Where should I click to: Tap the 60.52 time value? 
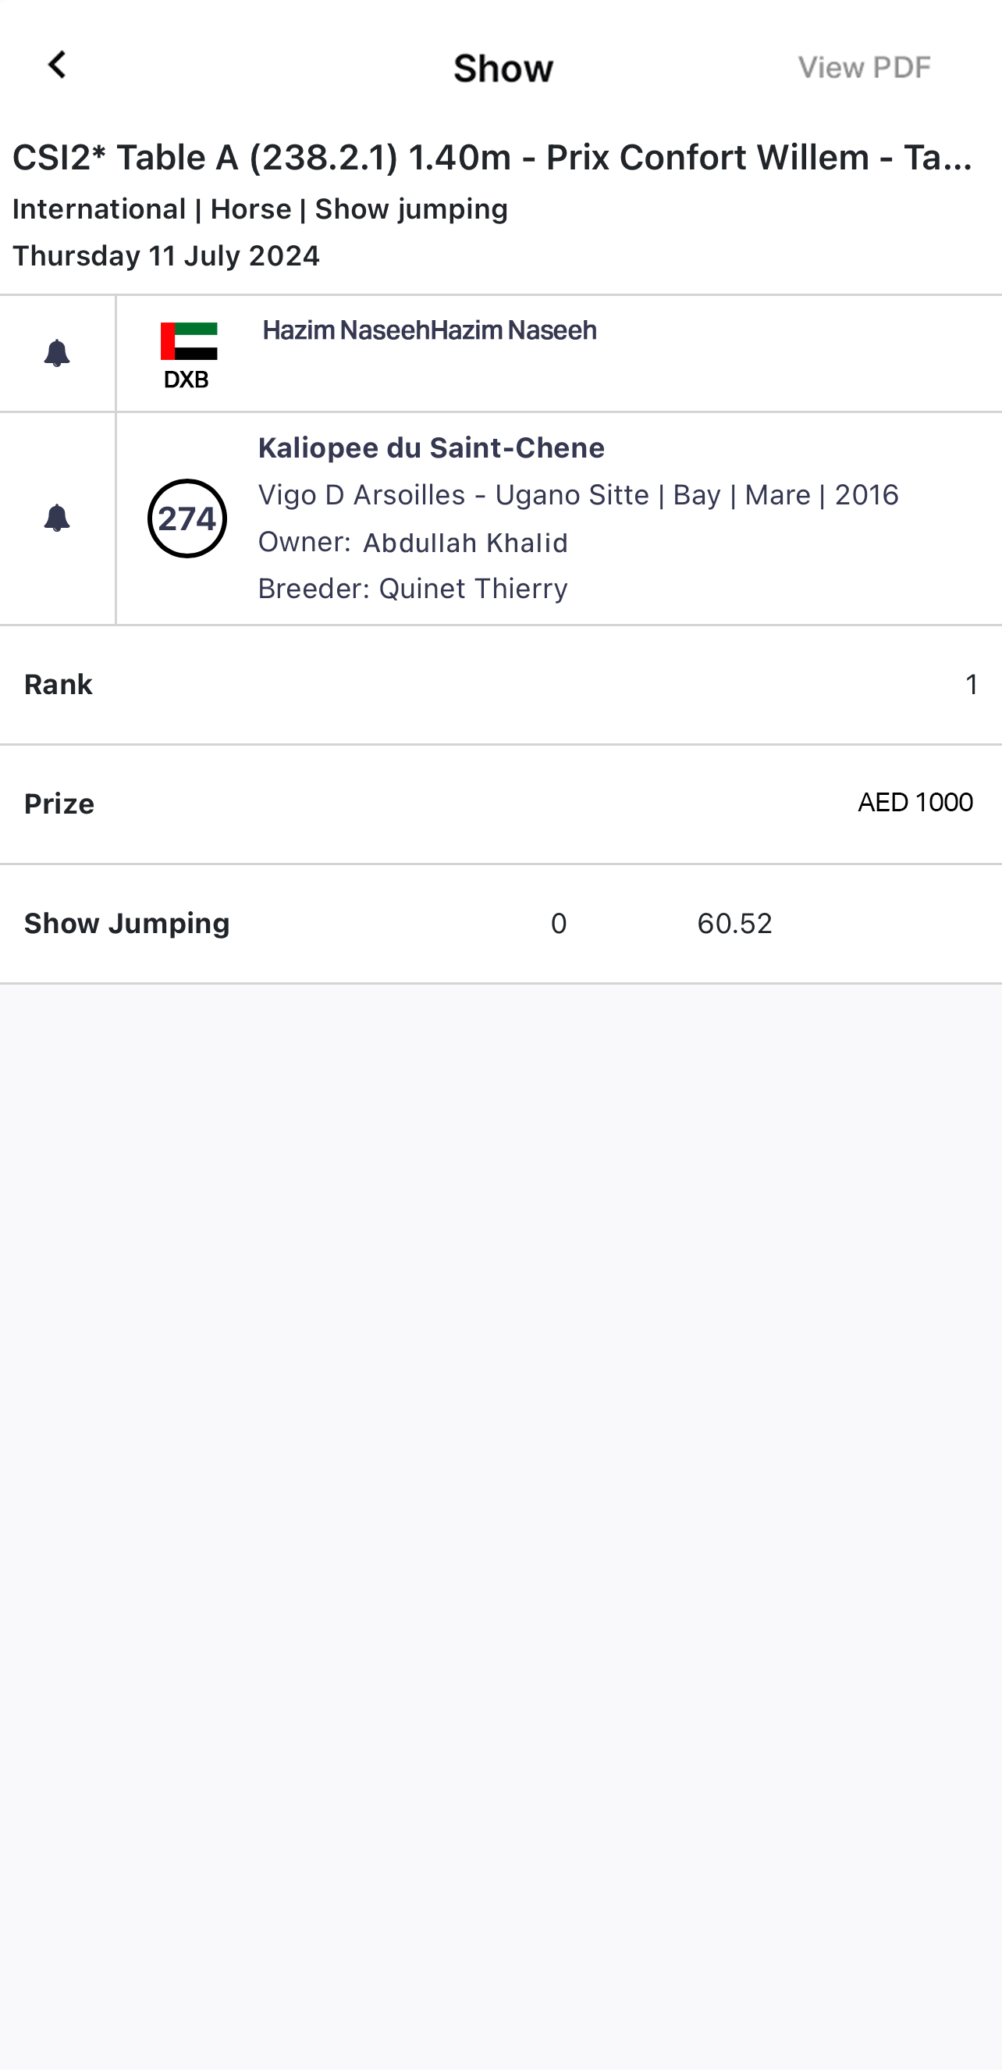click(x=734, y=923)
